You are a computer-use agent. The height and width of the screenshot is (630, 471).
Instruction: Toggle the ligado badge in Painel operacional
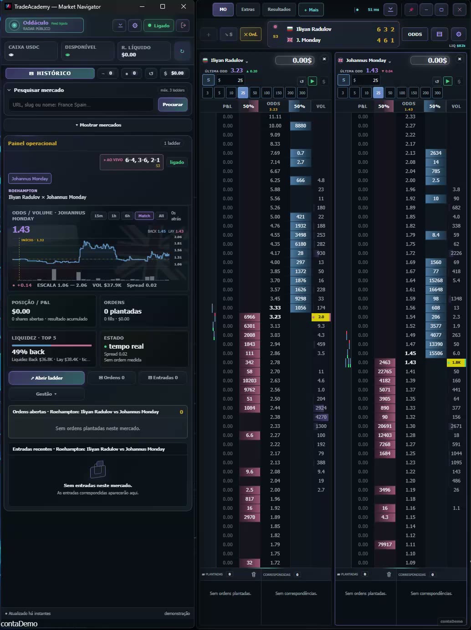point(177,162)
